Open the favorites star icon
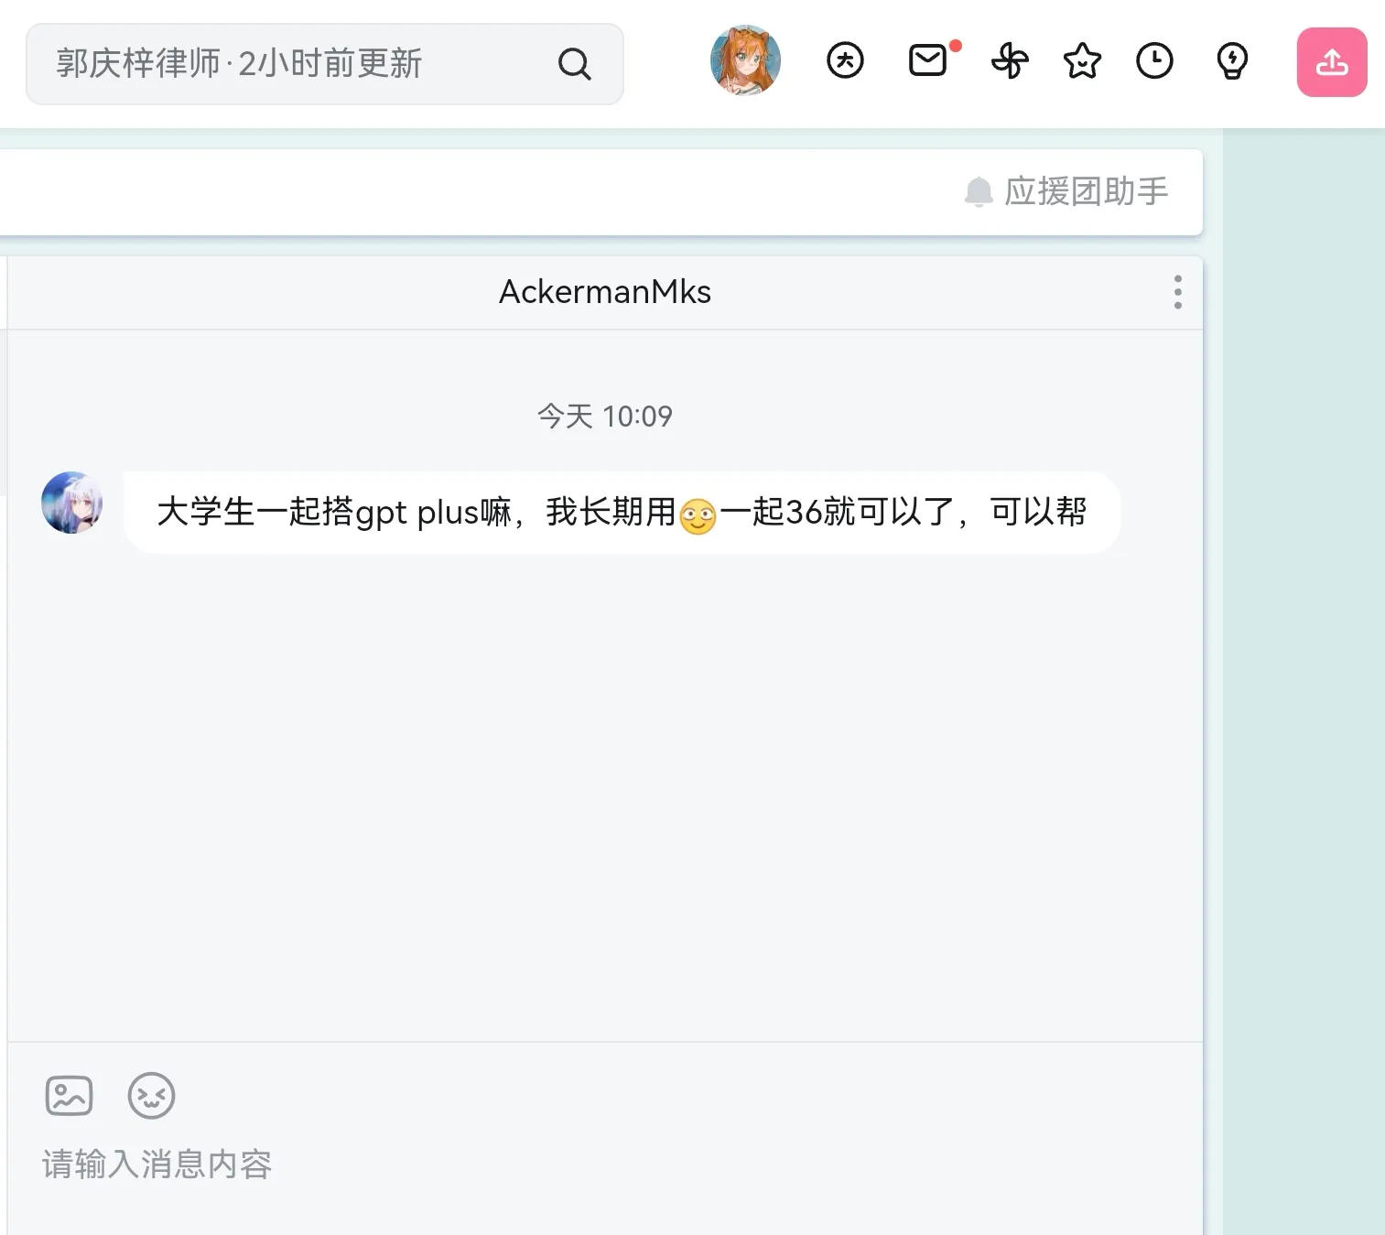Image resolution: width=1385 pixels, height=1235 pixels. click(1082, 61)
